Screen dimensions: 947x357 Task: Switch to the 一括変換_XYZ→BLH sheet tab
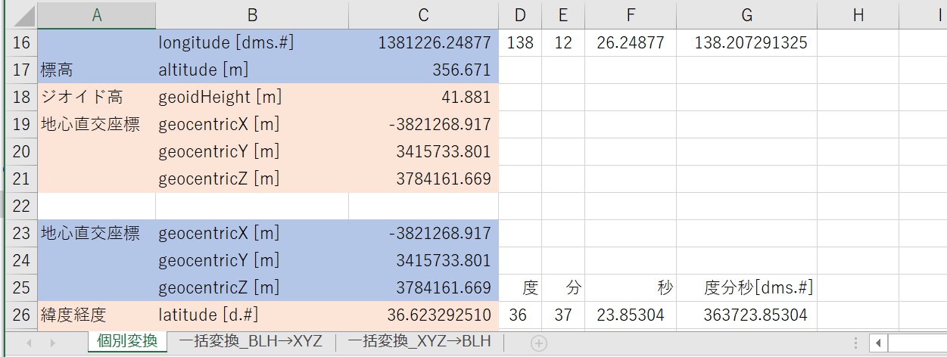[419, 342]
